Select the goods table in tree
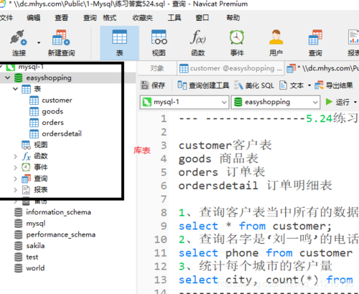 coord(52,111)
